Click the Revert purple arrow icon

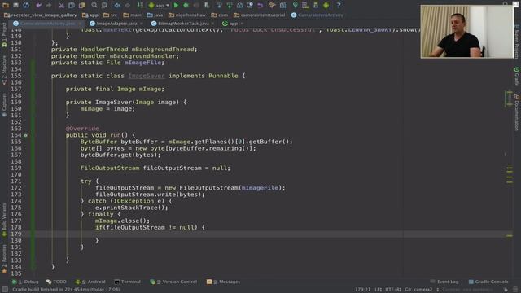coord(260,5)
